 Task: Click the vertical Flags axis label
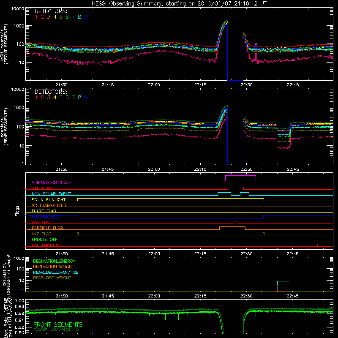coord(17,211)
